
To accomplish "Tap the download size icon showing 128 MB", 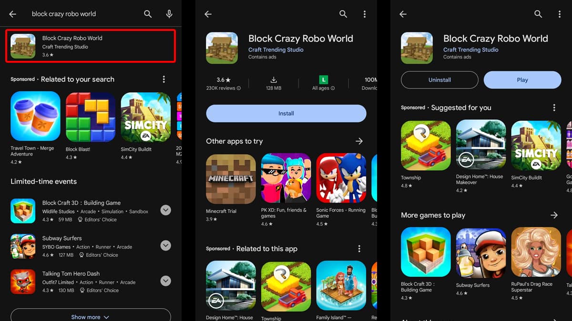I will 274,80.
